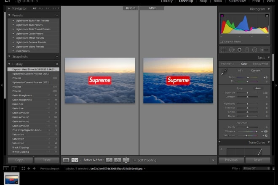Select the Adjustment Brush tool

tap(265, 50)
